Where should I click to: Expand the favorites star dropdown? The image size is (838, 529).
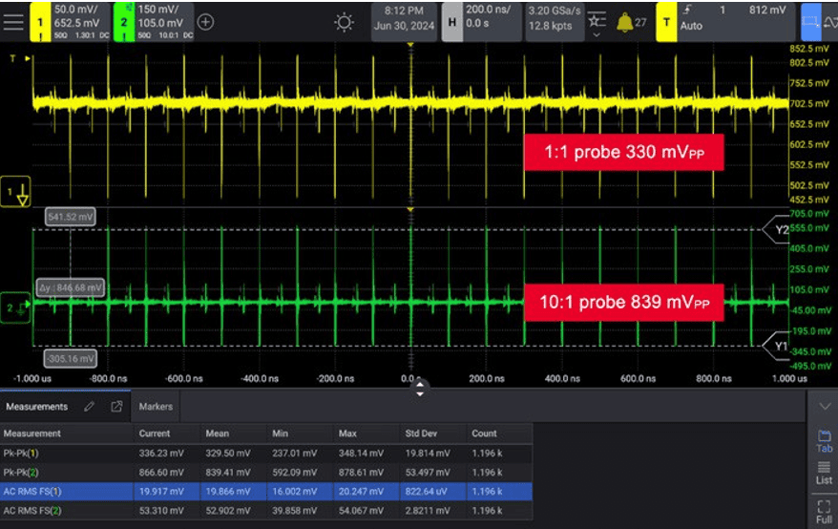coord(597,25)
